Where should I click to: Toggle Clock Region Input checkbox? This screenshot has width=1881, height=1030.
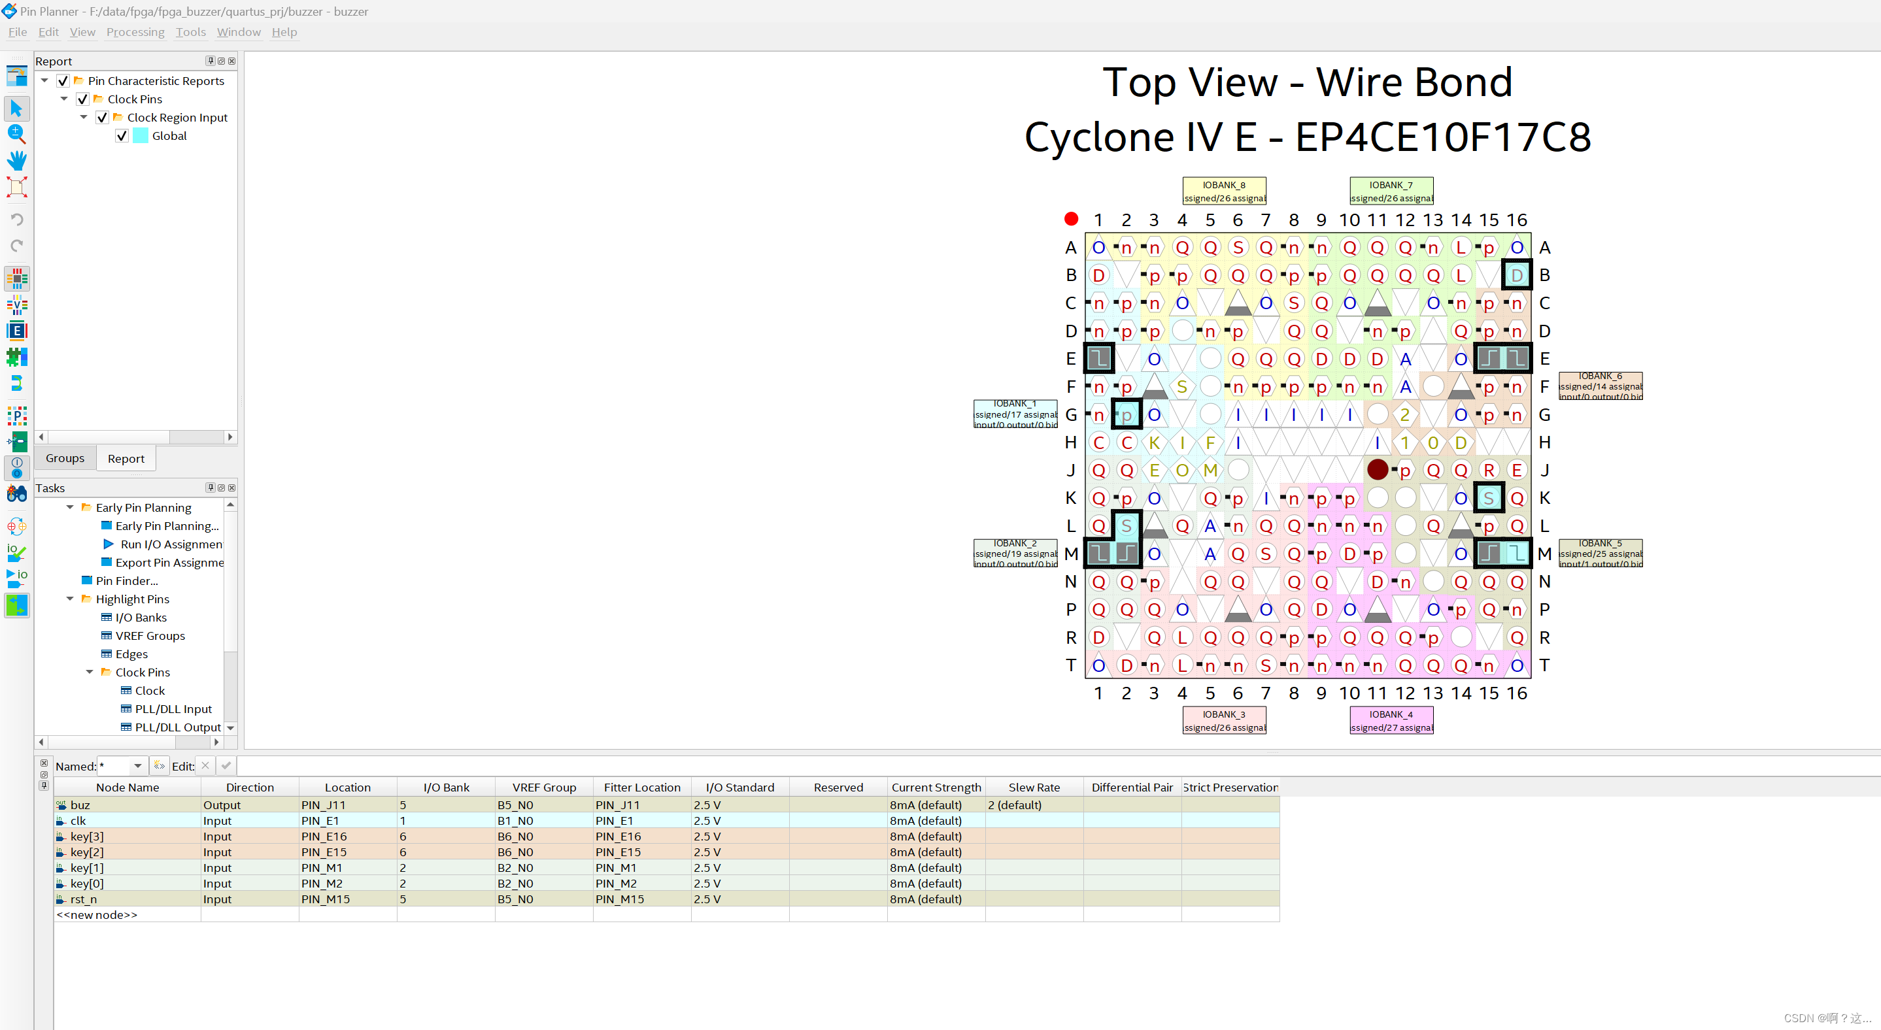click(102, 117)
